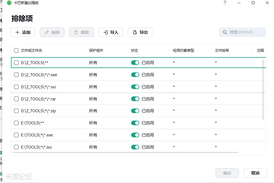The image size is (274, 183).
Task: Click the Kaspersky logo icon in title bar
Action: click(x=9, y=3)
